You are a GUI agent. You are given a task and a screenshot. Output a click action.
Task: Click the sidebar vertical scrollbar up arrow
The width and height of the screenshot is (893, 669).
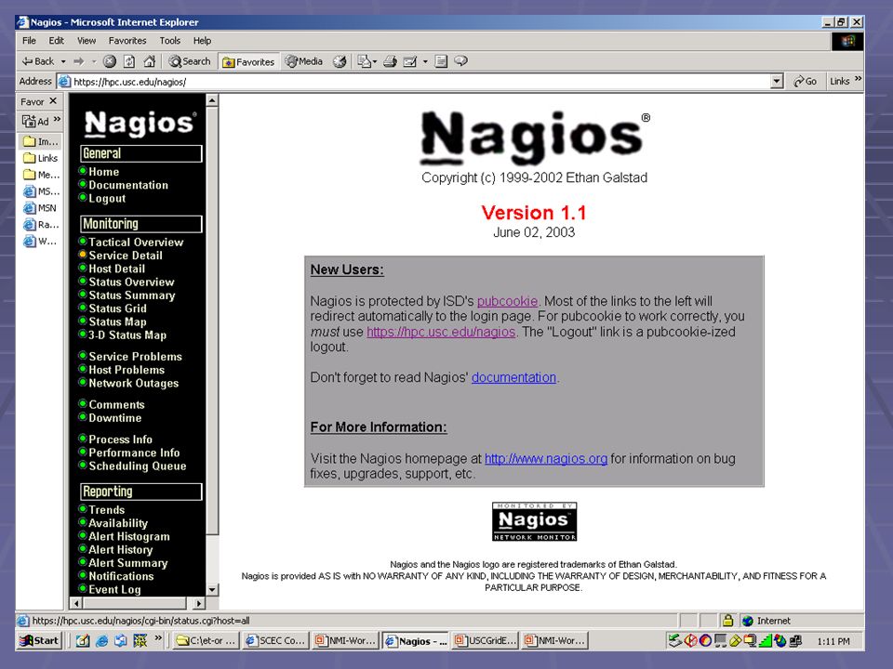click(x=212, y=100)
